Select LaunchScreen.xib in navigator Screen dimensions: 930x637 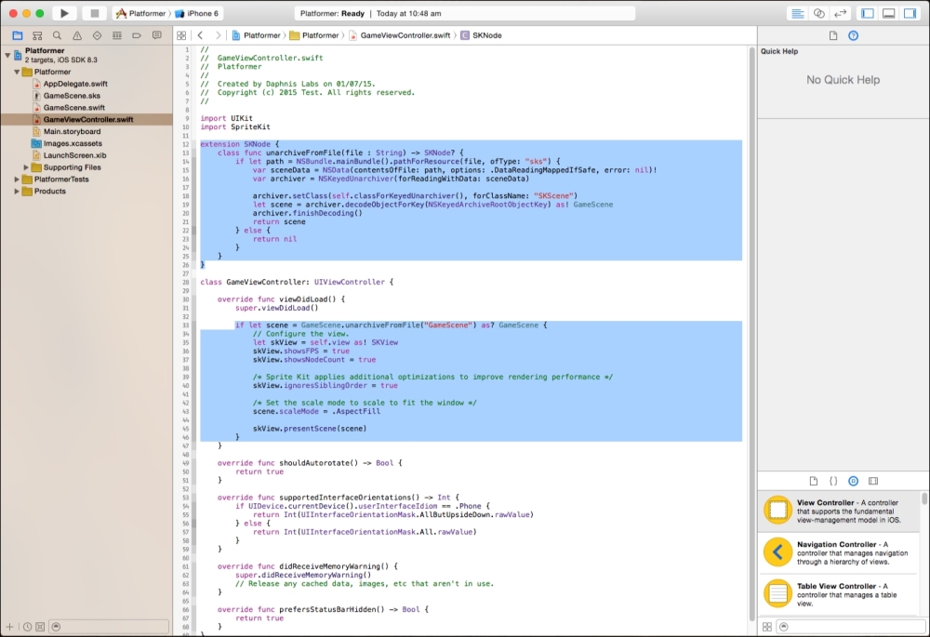(74, 154)
